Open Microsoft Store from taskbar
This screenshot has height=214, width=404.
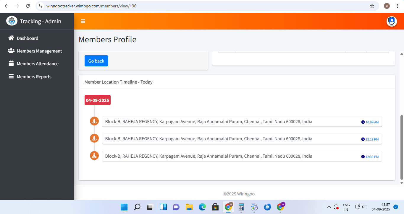[x=215, y=207]
